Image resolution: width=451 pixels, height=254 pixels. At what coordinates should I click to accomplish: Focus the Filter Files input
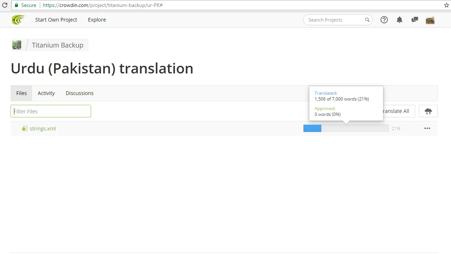point(51,111)
